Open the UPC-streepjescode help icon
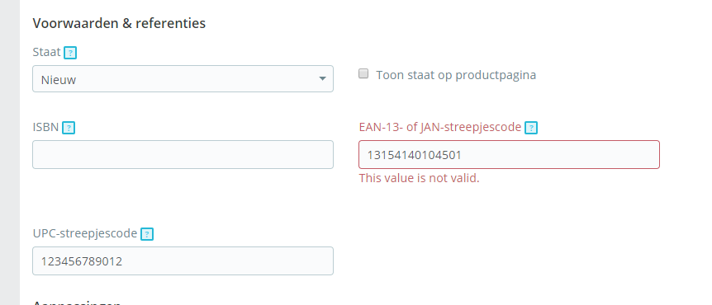This screenshot has width=712, height=305. (147, 234)
